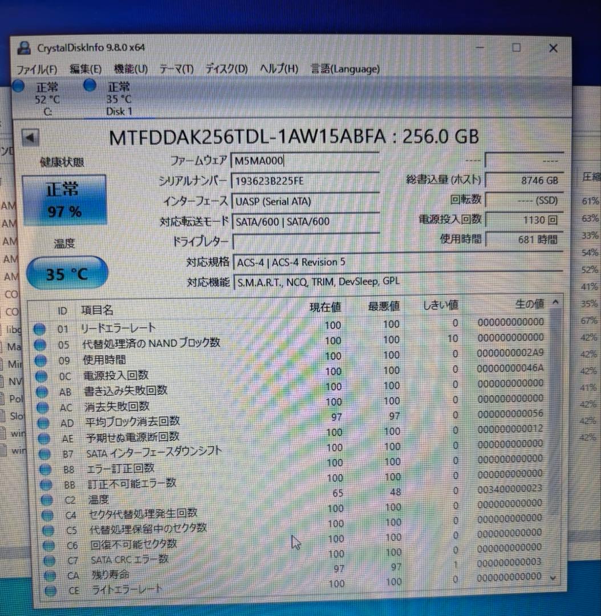
Task: Click raw value 003400000023
Action: point(510,489)
